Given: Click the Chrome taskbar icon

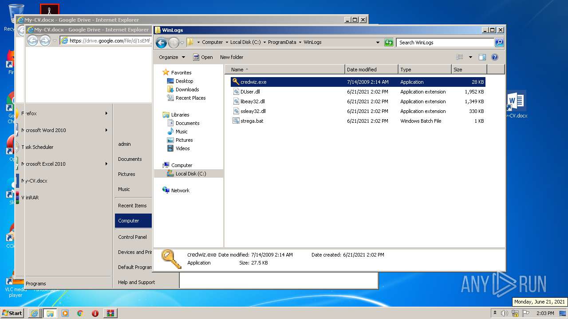Looking at the screenshot, I should (x=80, y=313).
